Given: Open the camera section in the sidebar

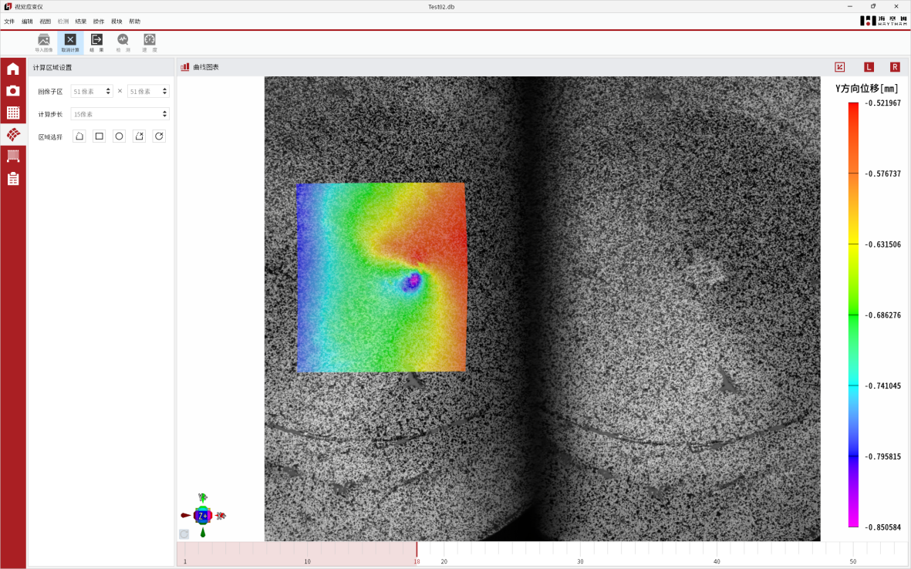Looking at the screenshot, I should tap(13, 91).
